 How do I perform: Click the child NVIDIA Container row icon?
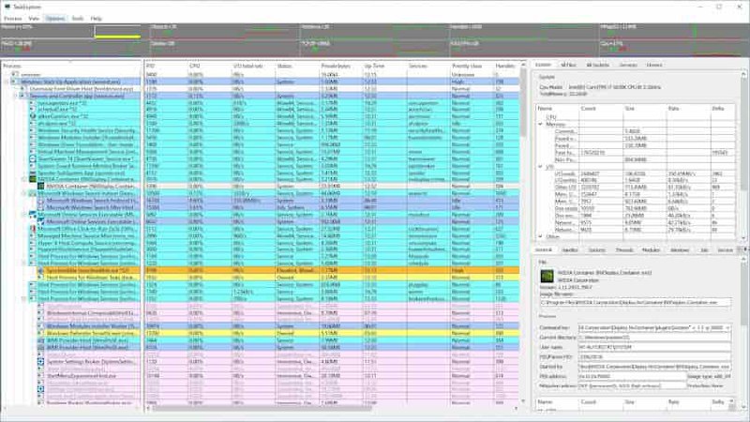(41, 187)
